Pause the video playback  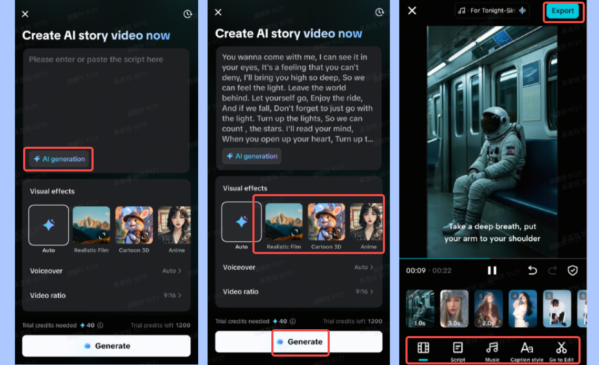(492, 271)
